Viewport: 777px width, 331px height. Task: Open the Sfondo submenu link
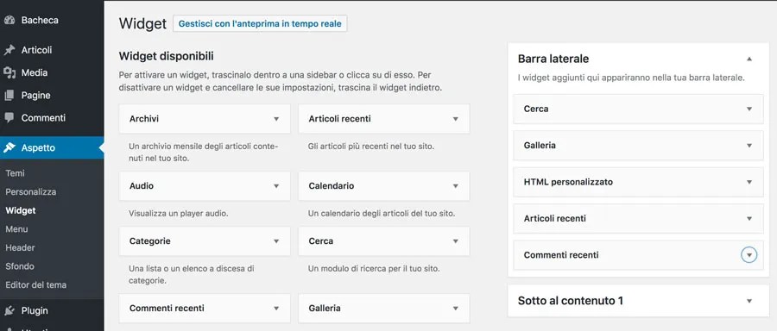point(20,266)
